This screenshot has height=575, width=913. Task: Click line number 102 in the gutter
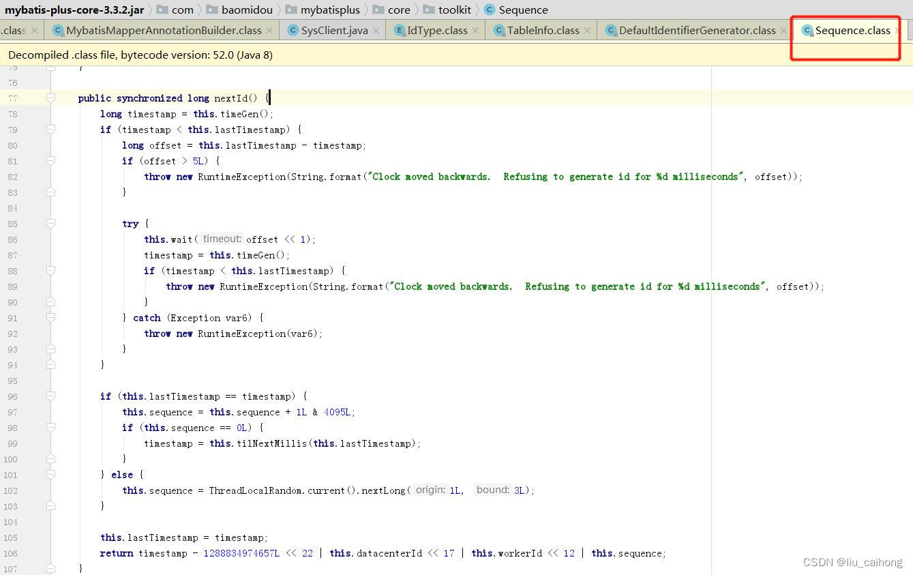10,490
